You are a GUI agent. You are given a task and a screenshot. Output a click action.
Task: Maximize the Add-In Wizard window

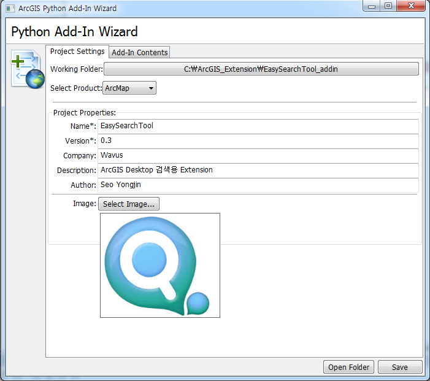(388, 6)
